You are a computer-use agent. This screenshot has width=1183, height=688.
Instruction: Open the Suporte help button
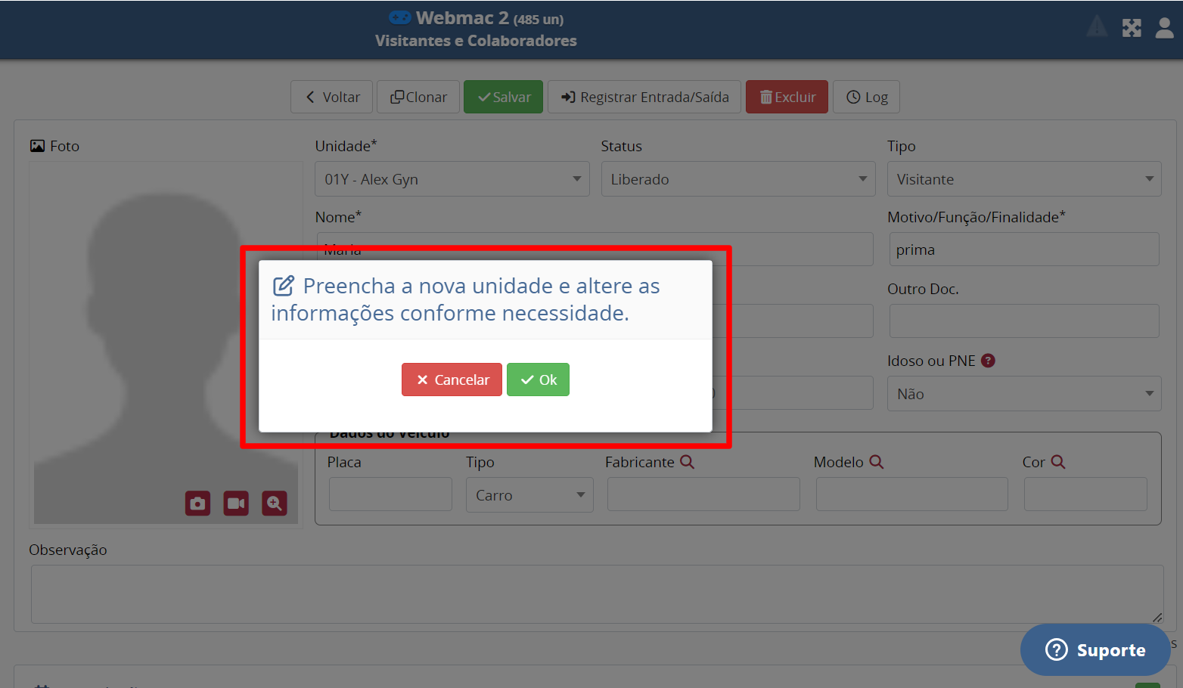(x=1095, y=650)
